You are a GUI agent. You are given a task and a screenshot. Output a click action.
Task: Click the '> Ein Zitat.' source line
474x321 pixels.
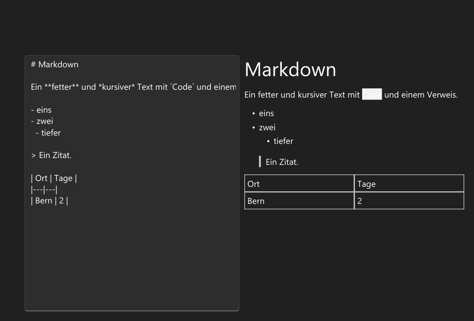51,155
